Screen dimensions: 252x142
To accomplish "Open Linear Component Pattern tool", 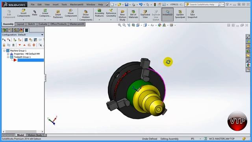I will point(45,13).
